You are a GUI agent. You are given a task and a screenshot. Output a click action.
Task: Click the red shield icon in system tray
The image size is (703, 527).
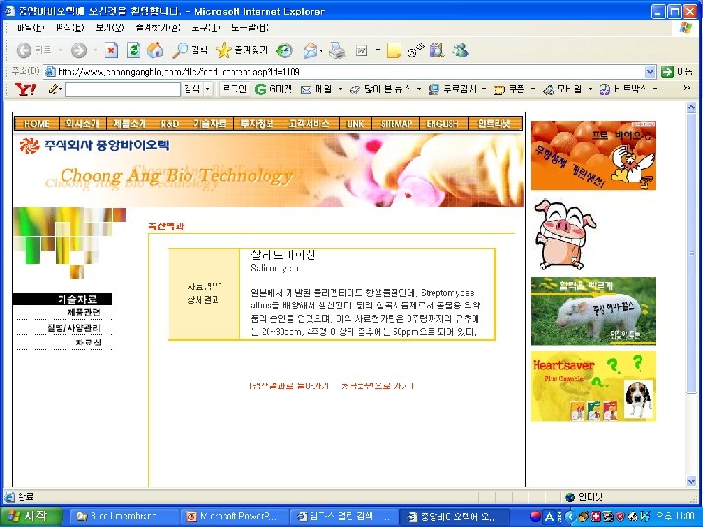pyautogui.click(x=620, y=516)
